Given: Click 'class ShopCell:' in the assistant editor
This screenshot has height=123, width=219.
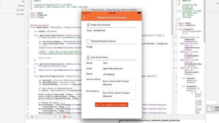Looking at the screenshot, I should (x=186, y=29).
